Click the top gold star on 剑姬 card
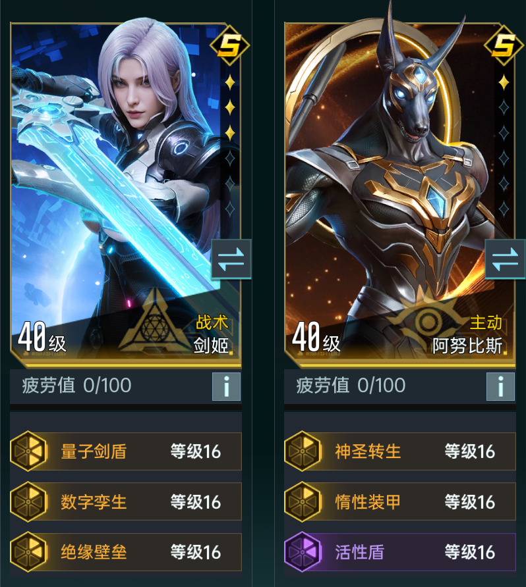 (230, 82)
